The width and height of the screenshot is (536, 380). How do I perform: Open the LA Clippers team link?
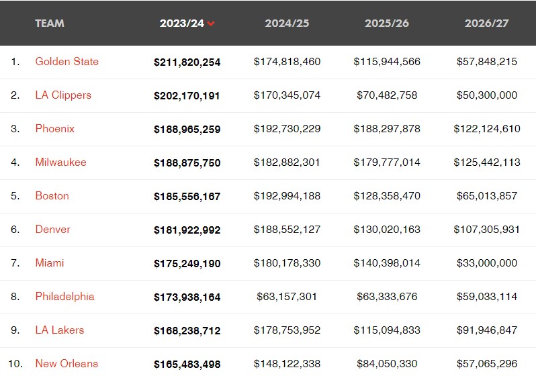coord(63,95)
